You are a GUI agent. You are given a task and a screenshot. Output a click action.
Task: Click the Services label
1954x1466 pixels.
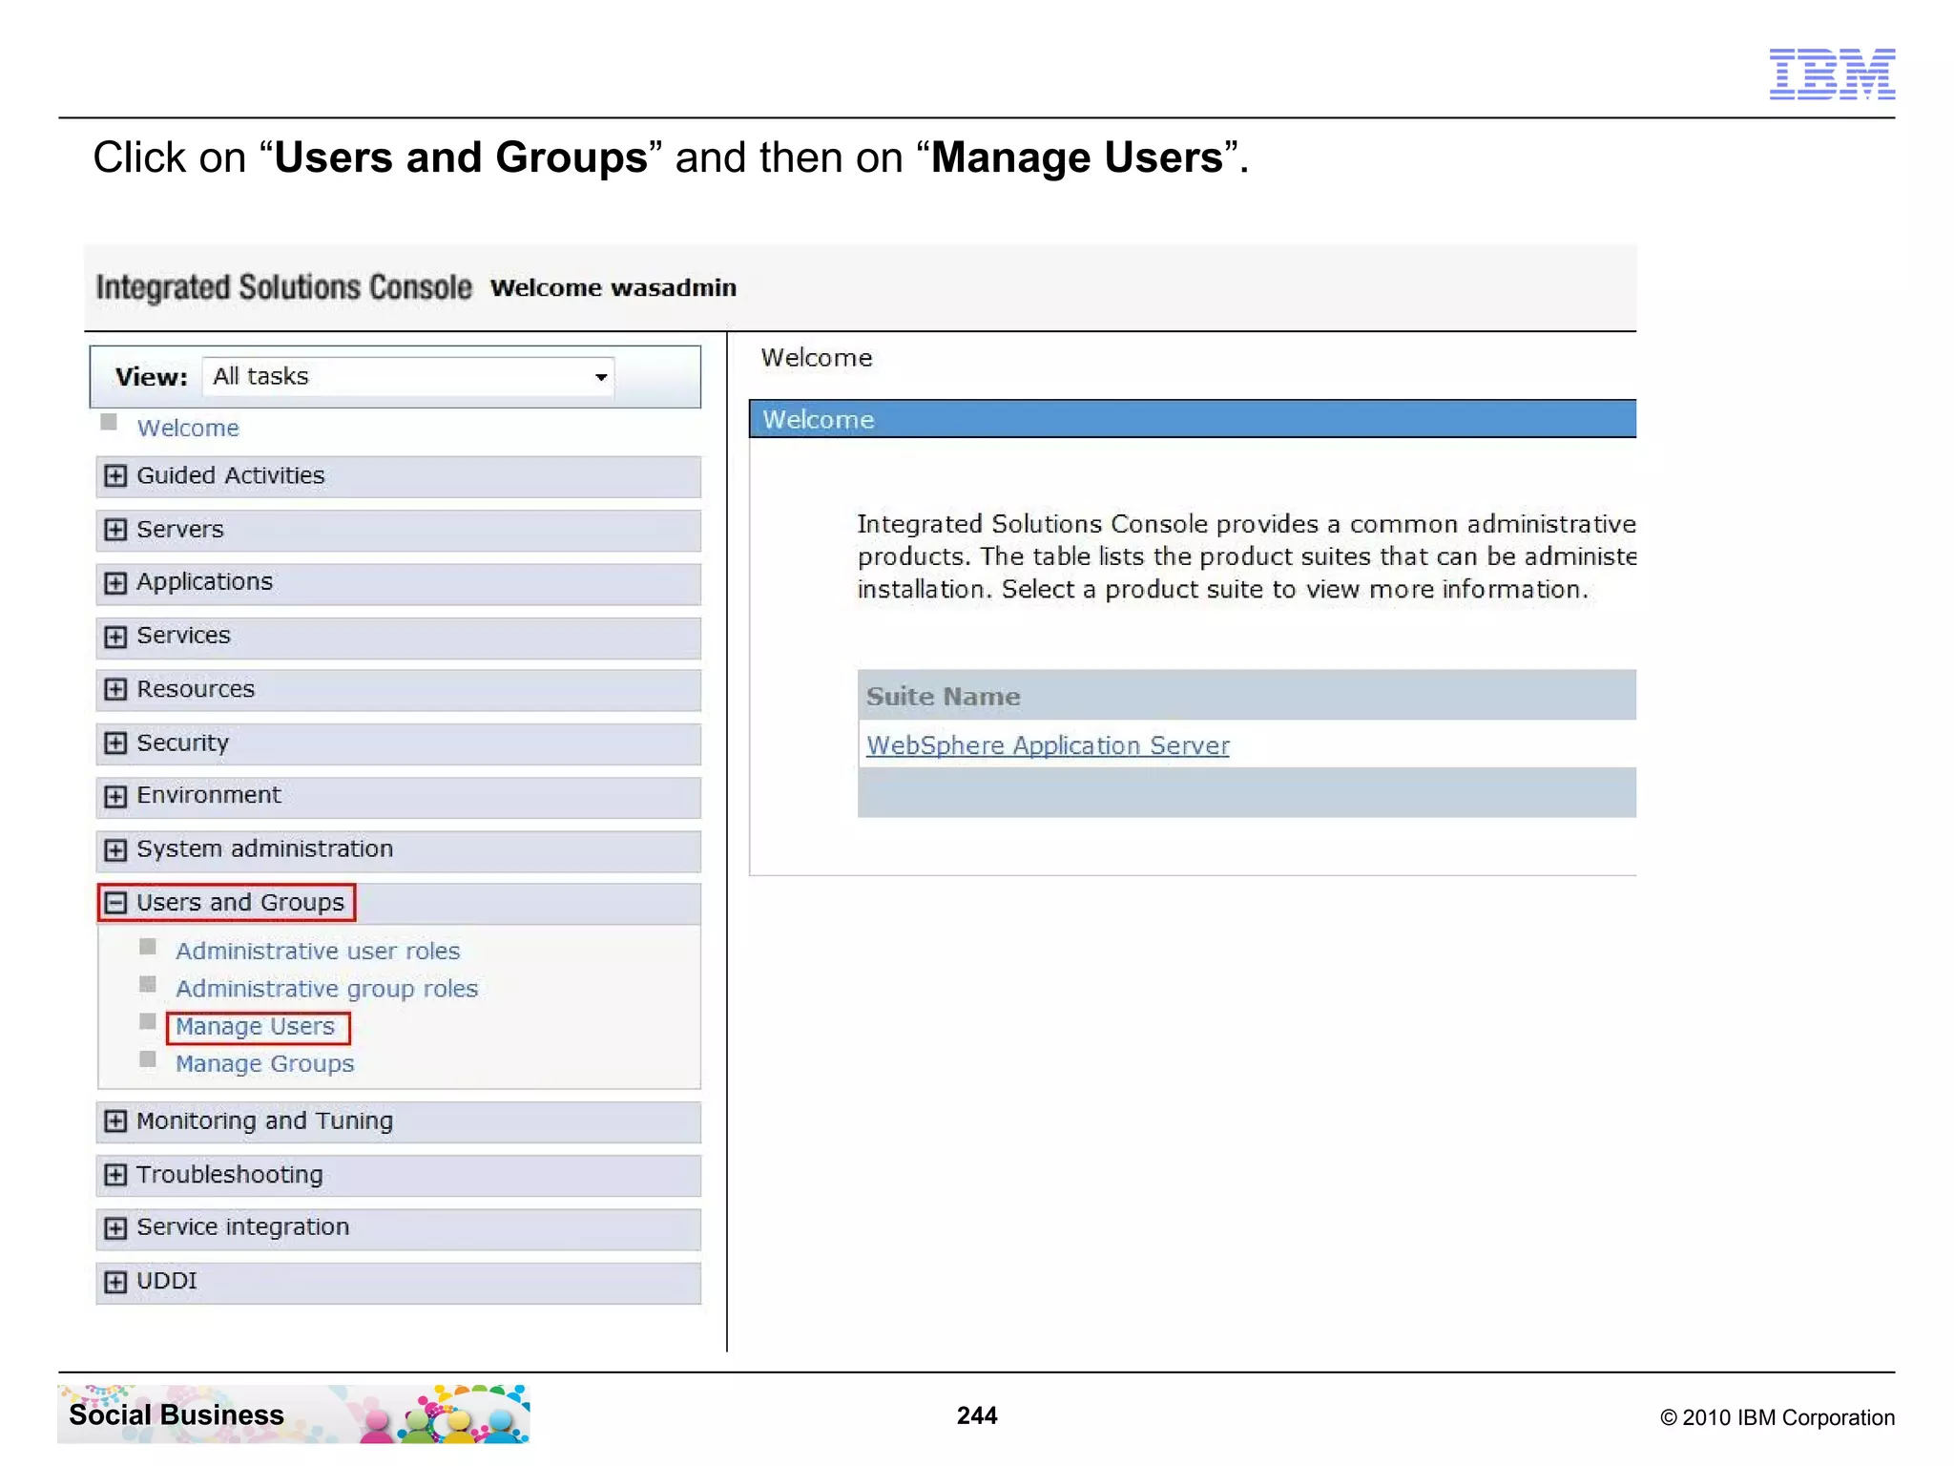[x=183, y=636]
